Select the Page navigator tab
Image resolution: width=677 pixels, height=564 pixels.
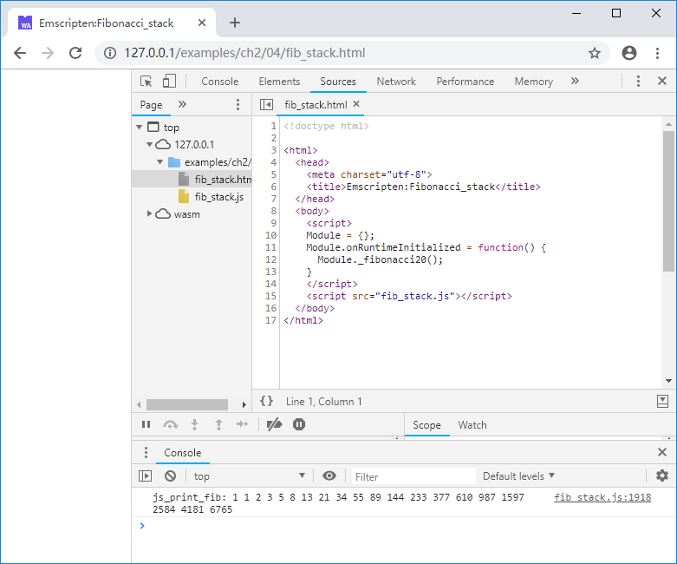[151, 105]
